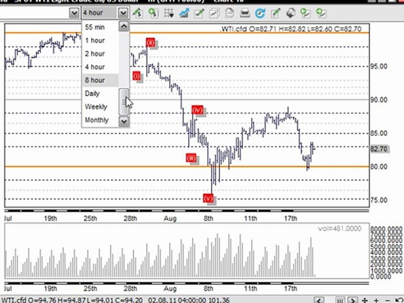Click the timeframe list scroll-up arrow
The width and height of the screenshot is (404, 303).
tap(124, 26)
